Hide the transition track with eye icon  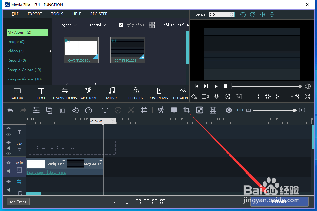(x=8, y=181)
